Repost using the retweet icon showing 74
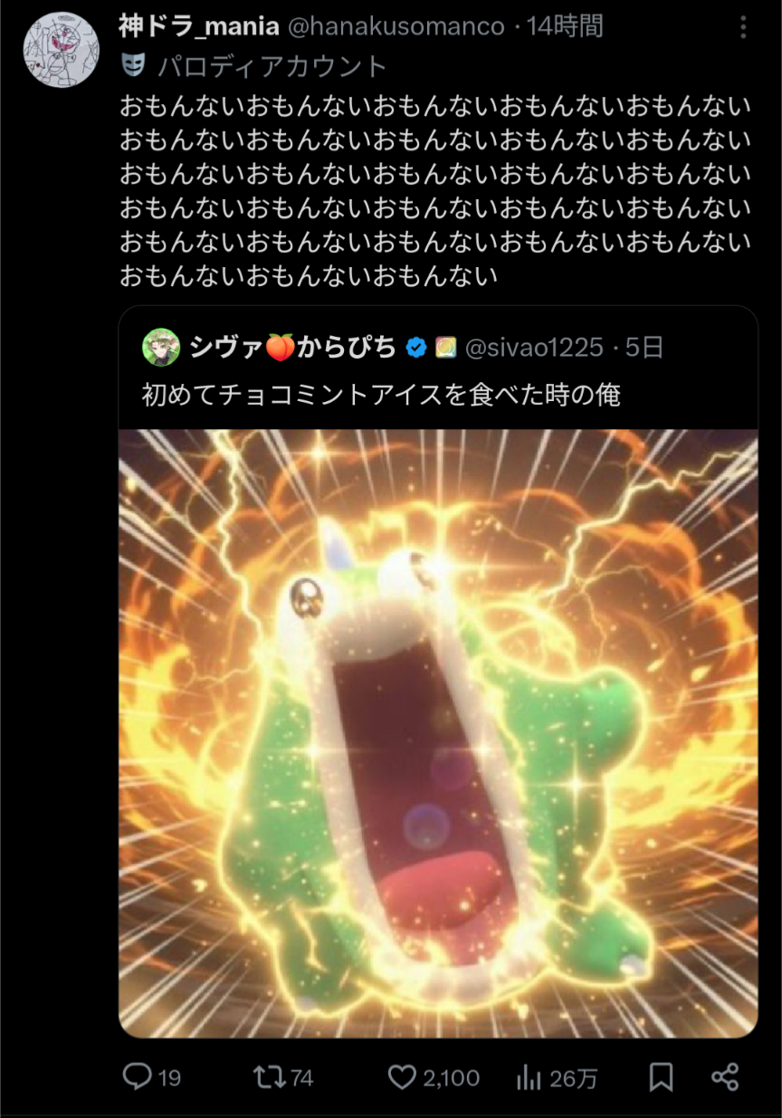The image size is (782, 1118). 269,1077
